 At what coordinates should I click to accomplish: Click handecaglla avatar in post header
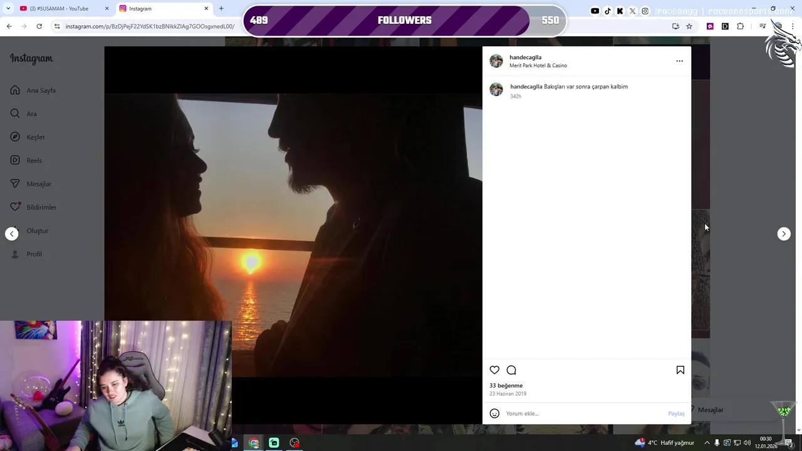[496, 61]
